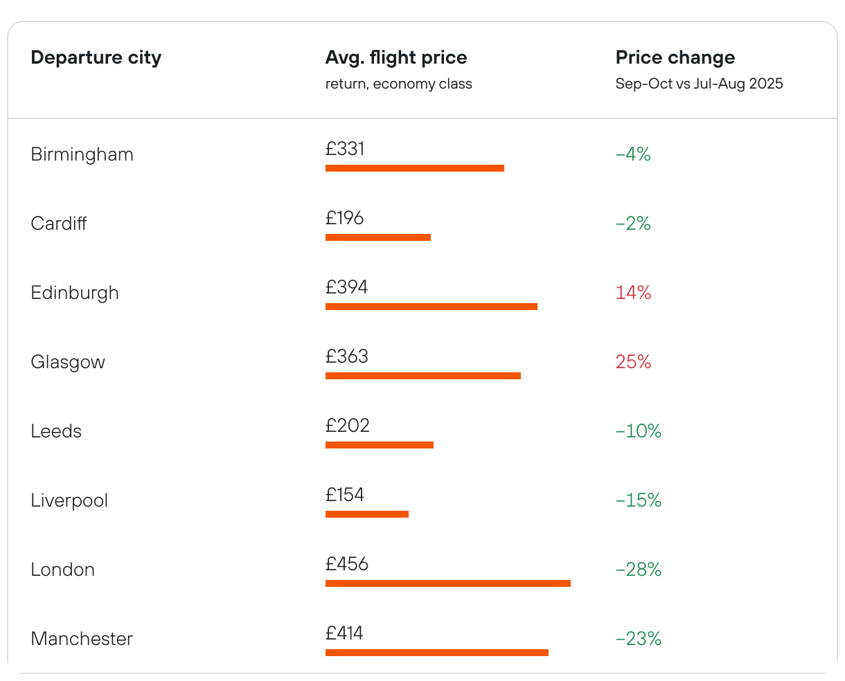This screenshot has height=681, width=845.
Task: Click the green −28% price change
Action: [638, 570]
